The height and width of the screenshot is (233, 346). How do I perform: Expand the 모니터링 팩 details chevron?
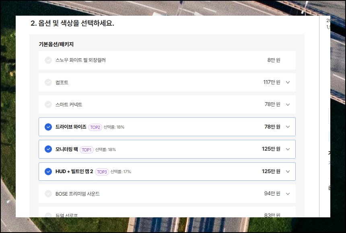(288, 149)
